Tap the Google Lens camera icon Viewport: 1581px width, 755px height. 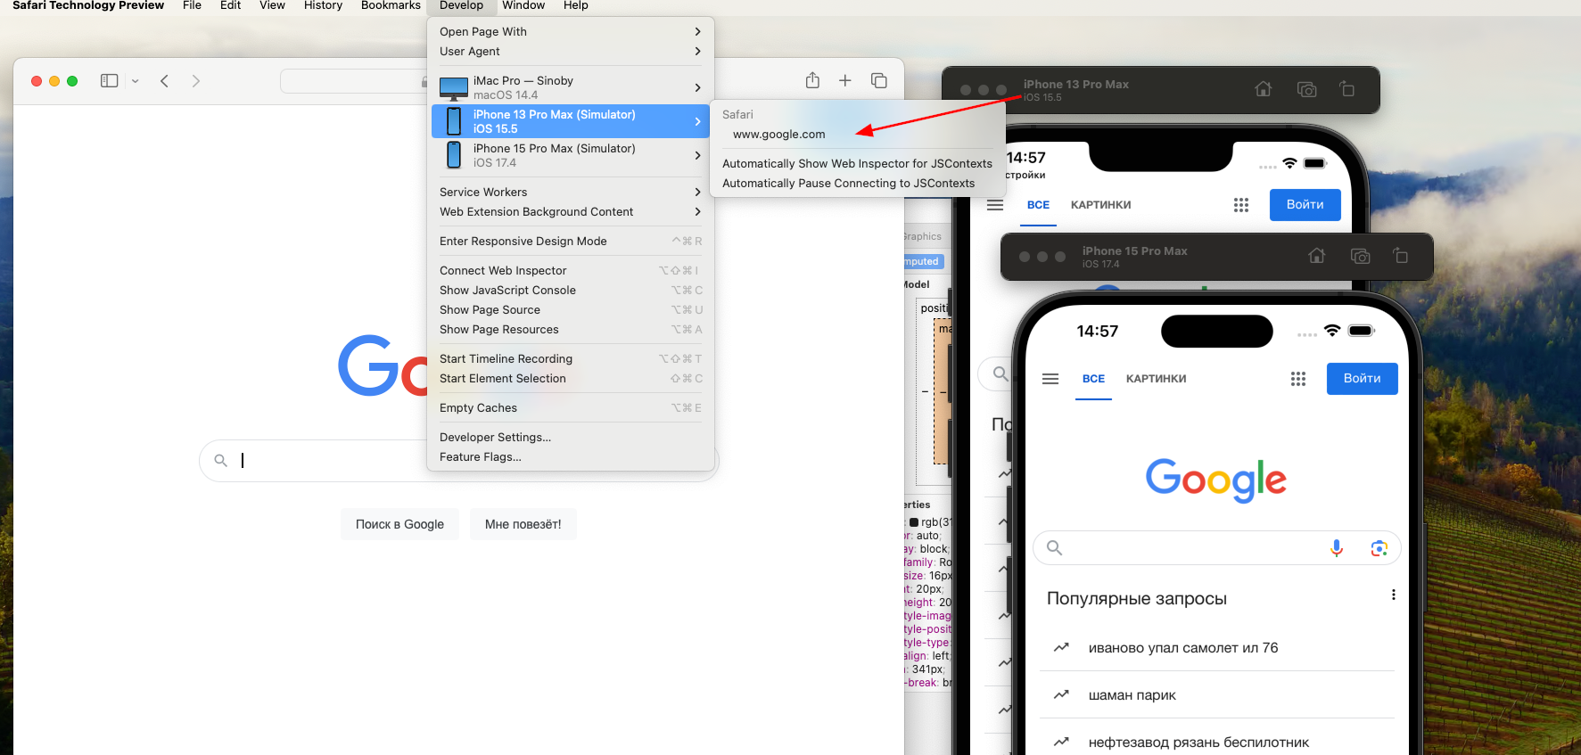[1379, 548]
